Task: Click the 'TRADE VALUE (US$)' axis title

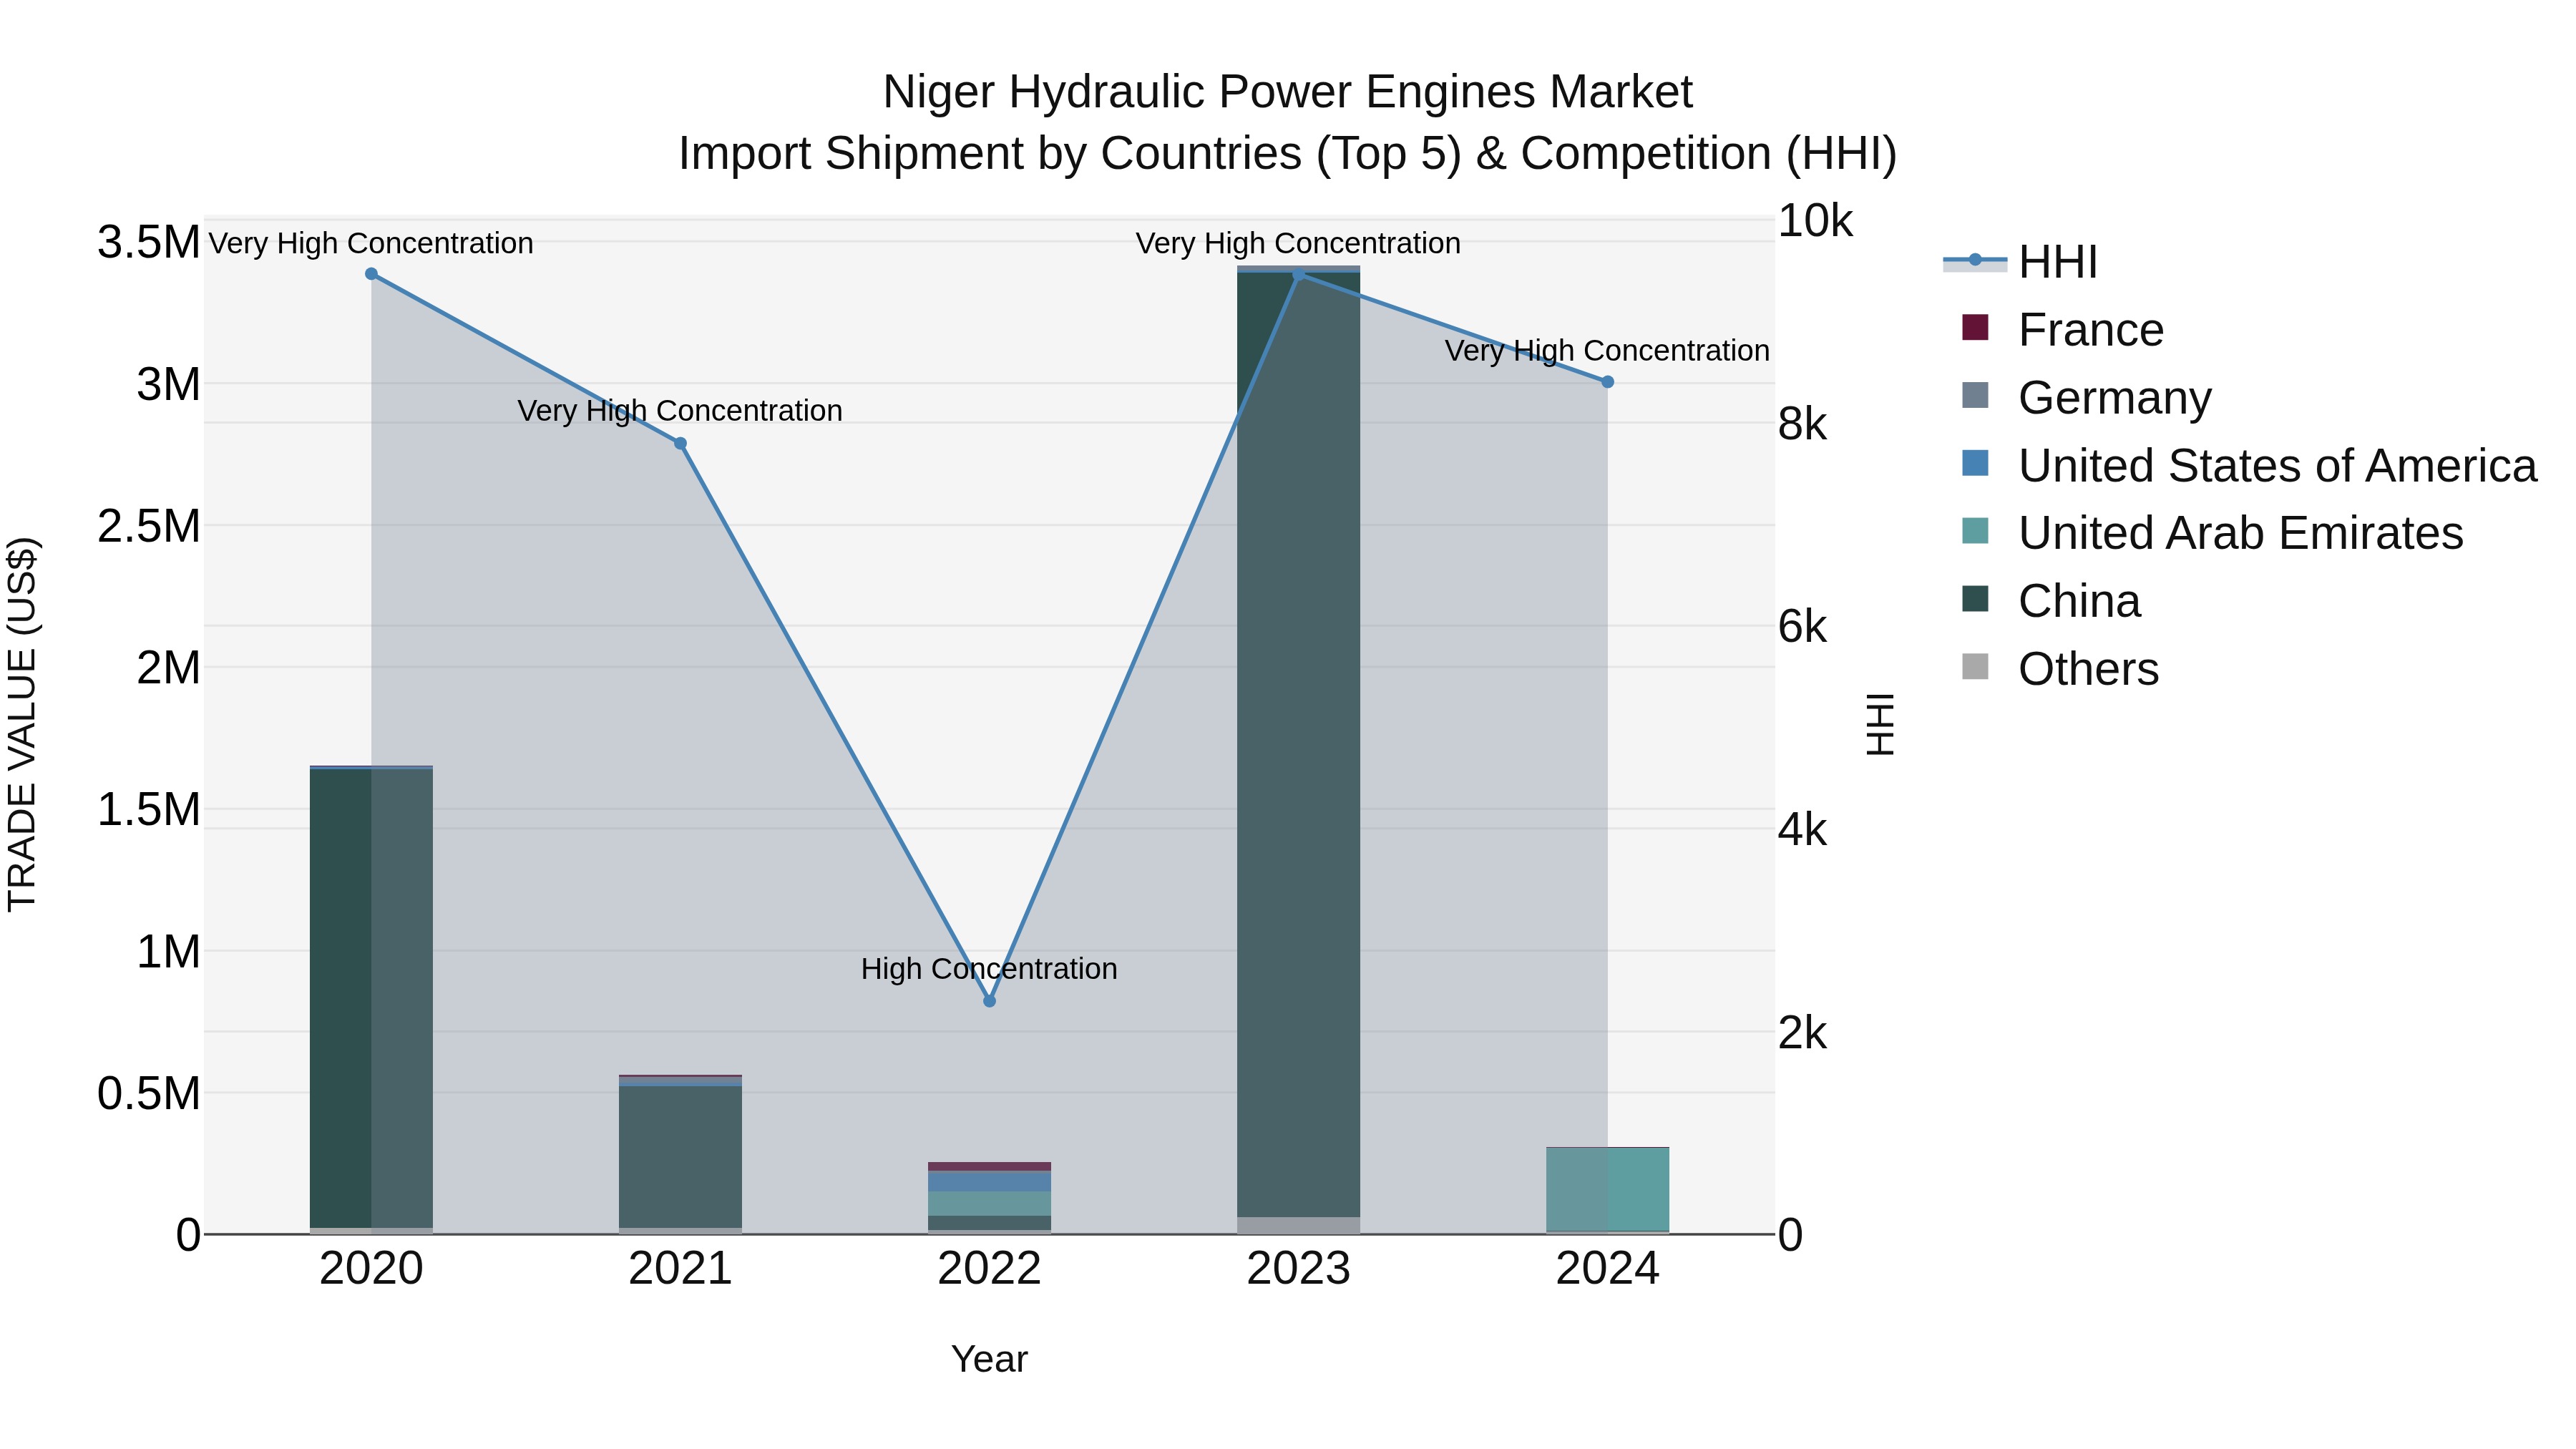Action: (x=22, y=724)
